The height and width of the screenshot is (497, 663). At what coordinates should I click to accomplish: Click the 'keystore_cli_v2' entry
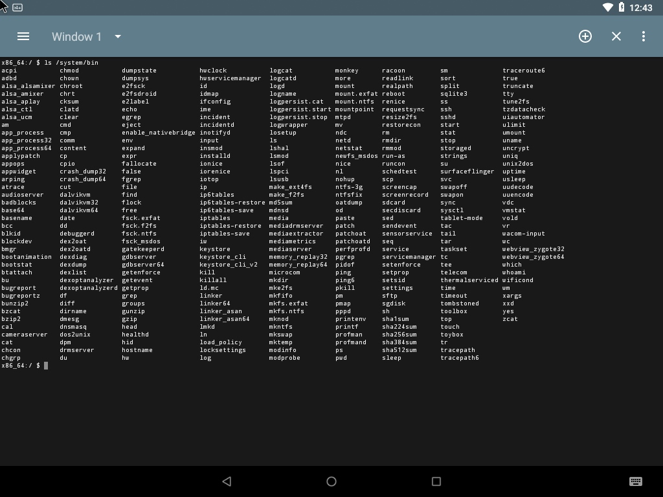click(229, 265)
